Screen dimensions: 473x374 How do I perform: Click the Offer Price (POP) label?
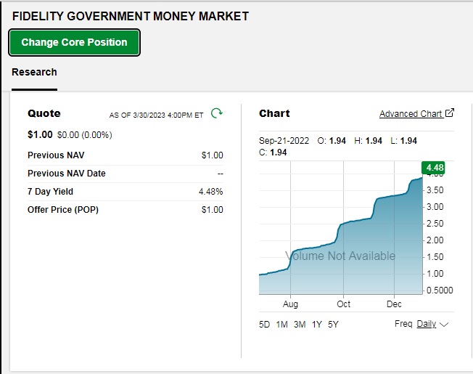pos(63,210)
